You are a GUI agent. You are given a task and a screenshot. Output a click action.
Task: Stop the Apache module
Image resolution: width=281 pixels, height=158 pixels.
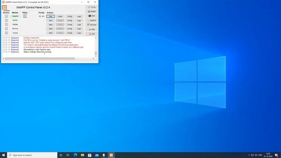point(50,16)
